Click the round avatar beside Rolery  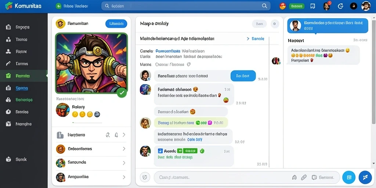(62, 110)
